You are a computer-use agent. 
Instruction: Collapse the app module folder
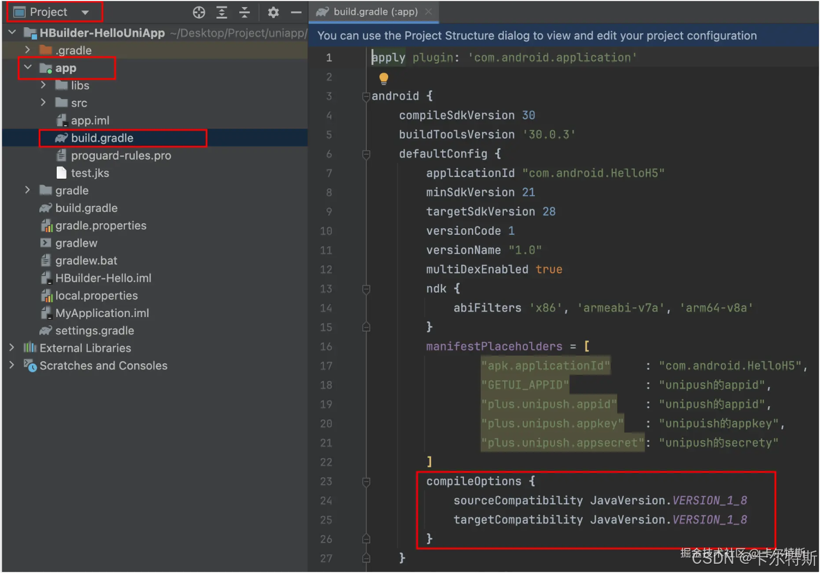point(28,68)
